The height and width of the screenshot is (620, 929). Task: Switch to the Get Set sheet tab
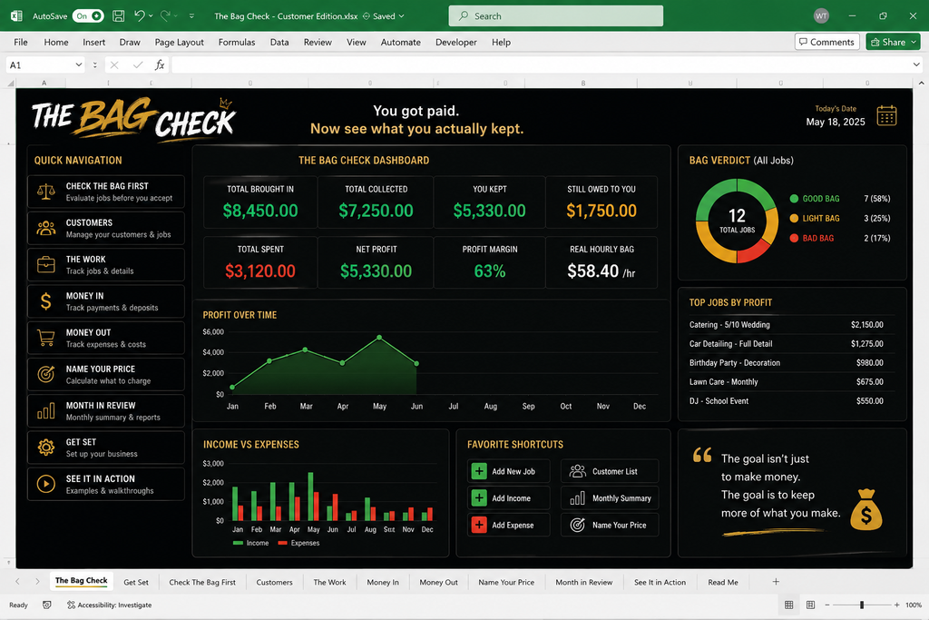pos(136,582)
